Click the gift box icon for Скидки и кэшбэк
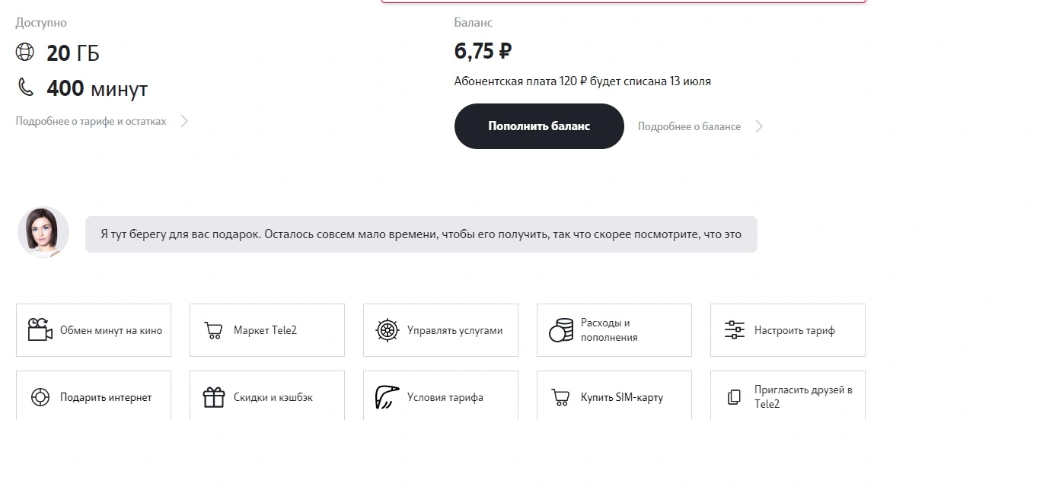Screen dimensions: 1043x493 (214, 397)
